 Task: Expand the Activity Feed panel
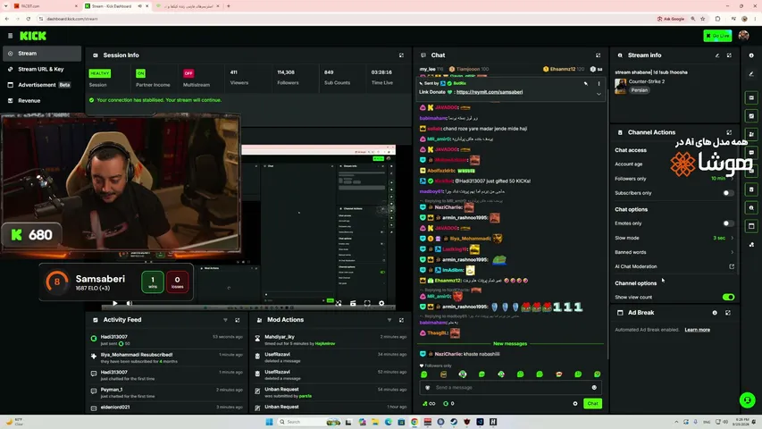[238, 320]
